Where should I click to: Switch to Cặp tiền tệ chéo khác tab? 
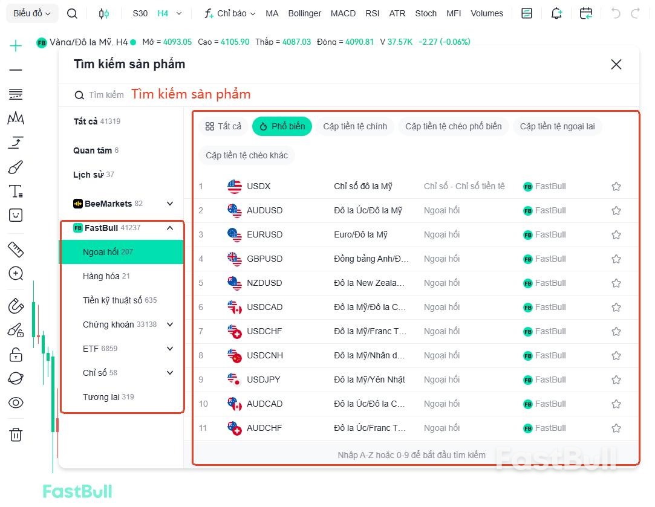pyautogui.click(x=247, y=156)
